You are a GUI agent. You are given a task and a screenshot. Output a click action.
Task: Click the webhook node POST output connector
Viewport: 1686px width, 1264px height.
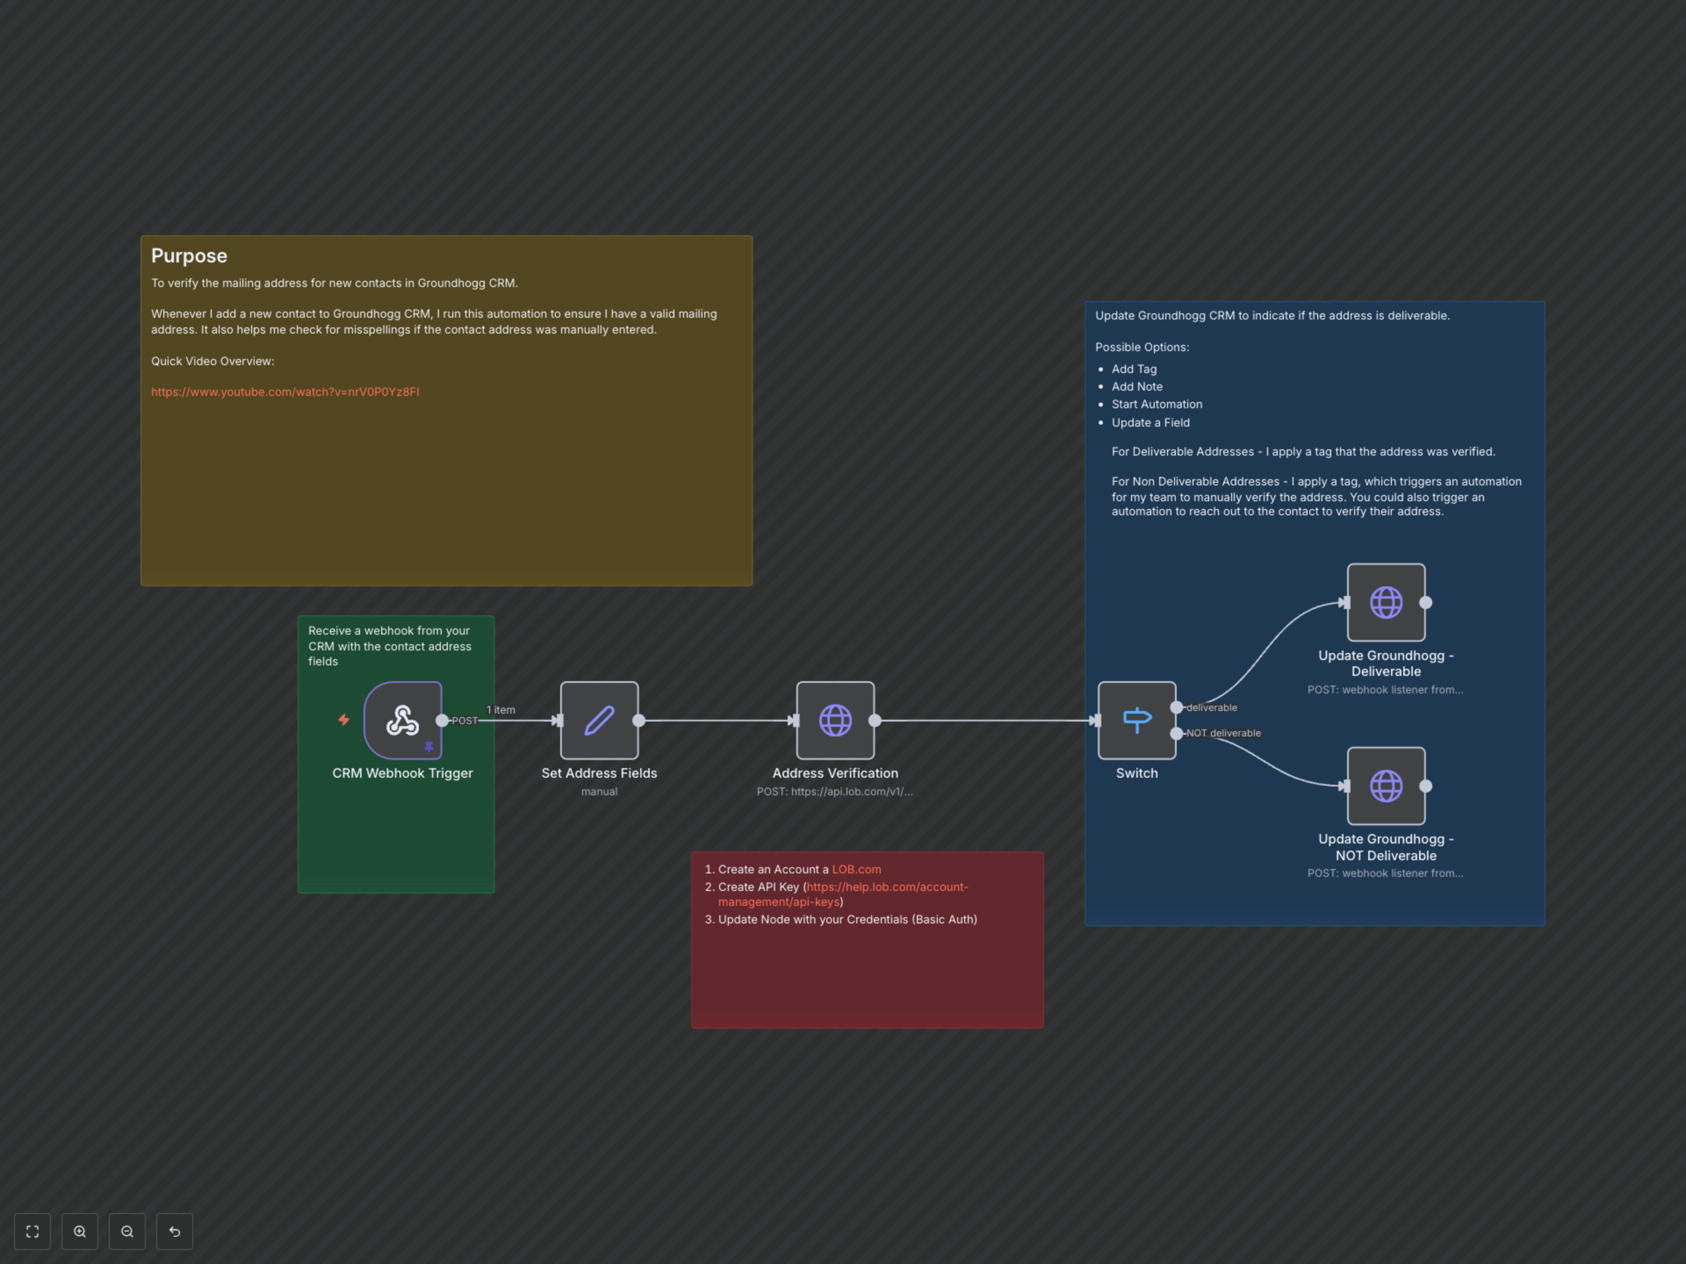[x=442, y=720]
